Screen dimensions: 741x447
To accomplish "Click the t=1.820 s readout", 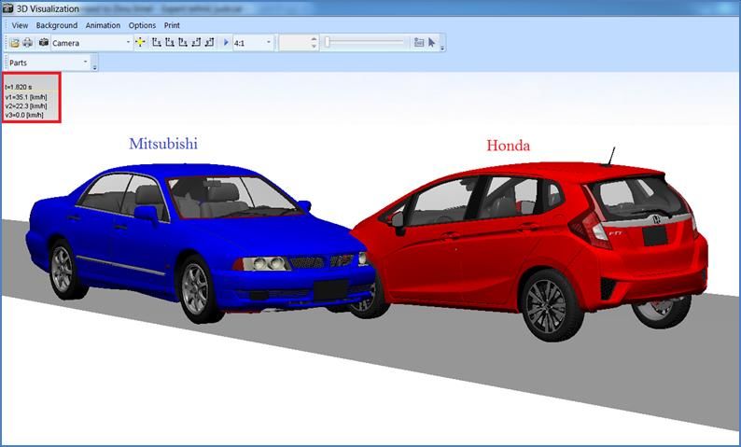I will point(19,88).
